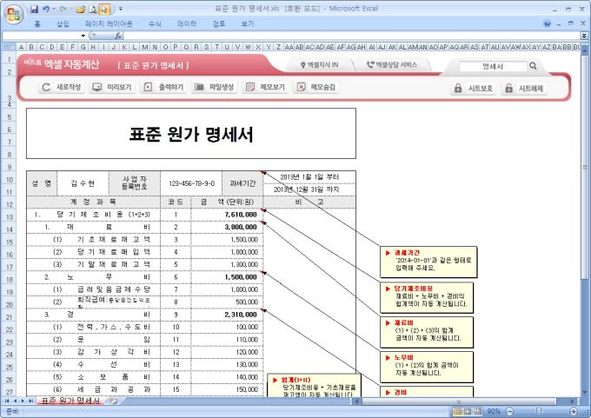Click the Undo arrow icon
The image size is (591, 418).
click(x=47, y=8)
